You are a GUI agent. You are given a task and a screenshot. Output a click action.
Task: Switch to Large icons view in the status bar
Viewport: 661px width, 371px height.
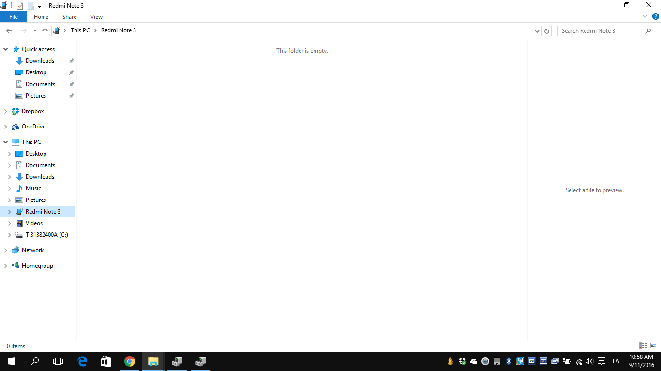pos(654,346)
